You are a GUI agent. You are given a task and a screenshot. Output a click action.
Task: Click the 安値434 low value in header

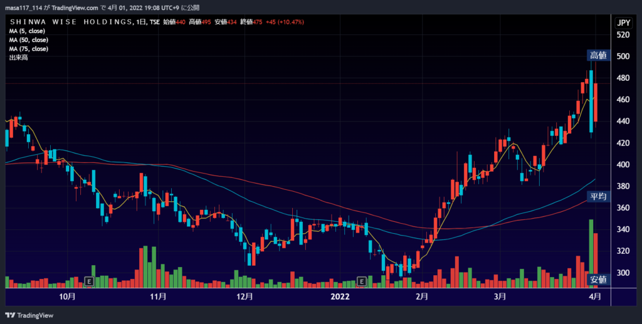(x=226, y=22)
